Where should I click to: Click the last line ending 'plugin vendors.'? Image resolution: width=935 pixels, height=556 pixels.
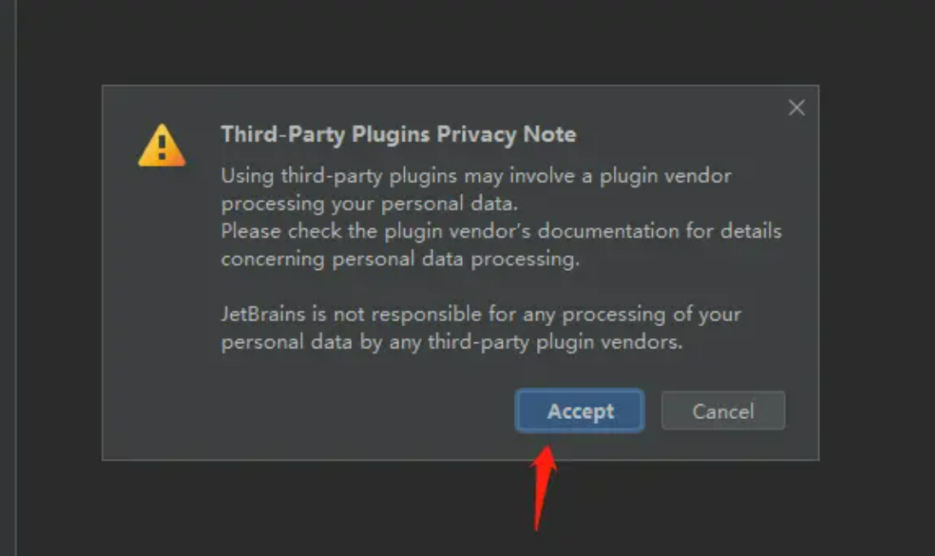click(x=452, y=342)
